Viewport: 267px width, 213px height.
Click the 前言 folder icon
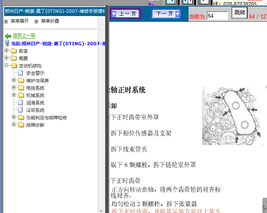tap(14, 51)
